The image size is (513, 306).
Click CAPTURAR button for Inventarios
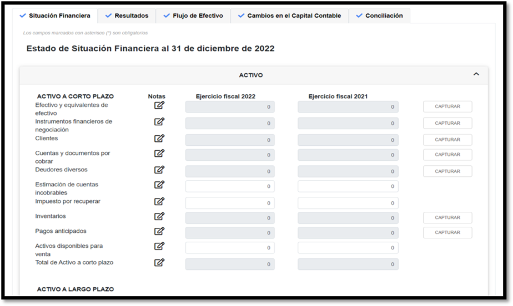coord(447,218)
